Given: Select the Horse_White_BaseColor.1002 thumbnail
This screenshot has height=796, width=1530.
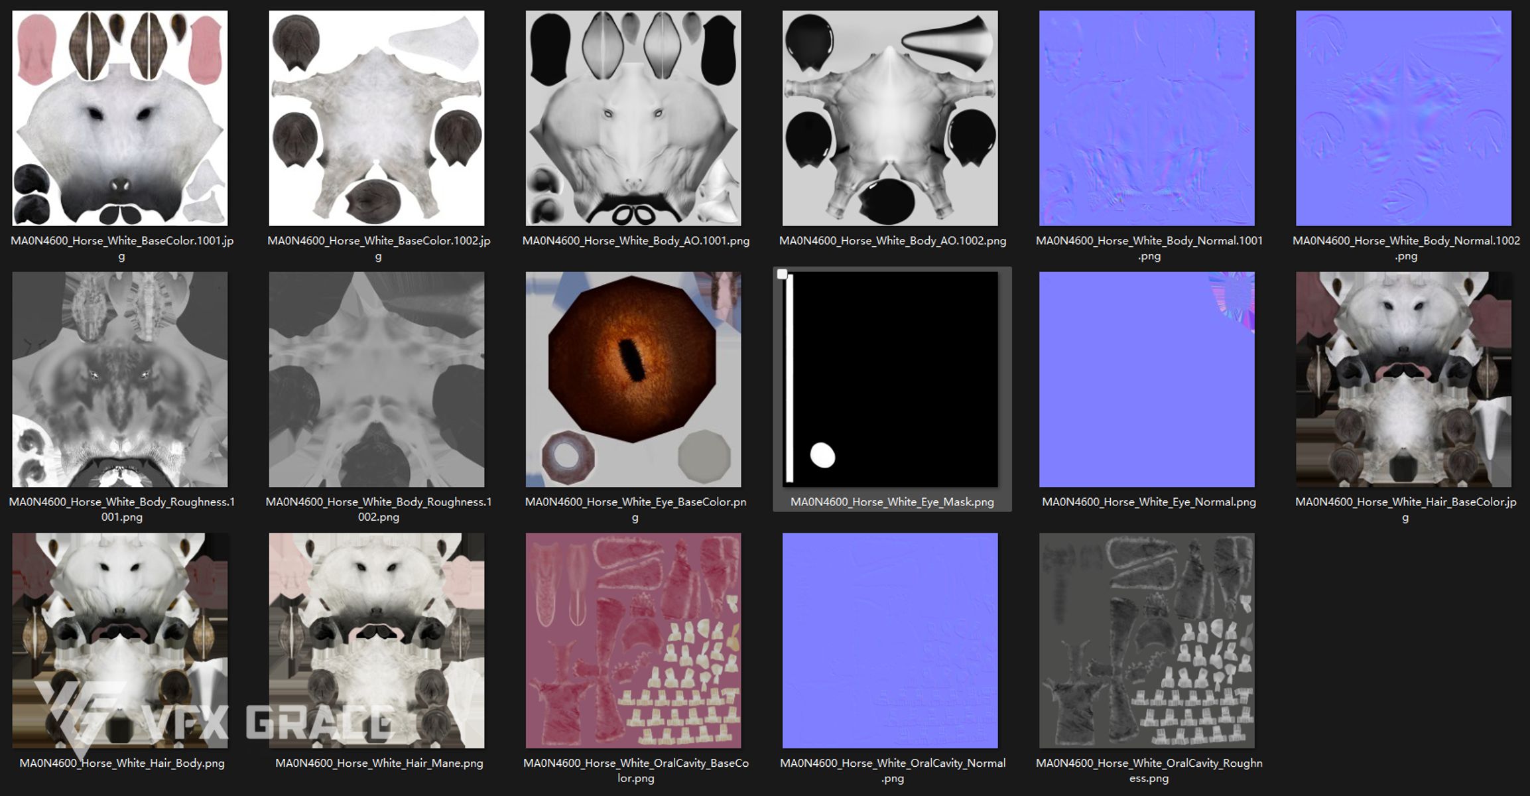Looking at the screenshot, I should (377, 118).
